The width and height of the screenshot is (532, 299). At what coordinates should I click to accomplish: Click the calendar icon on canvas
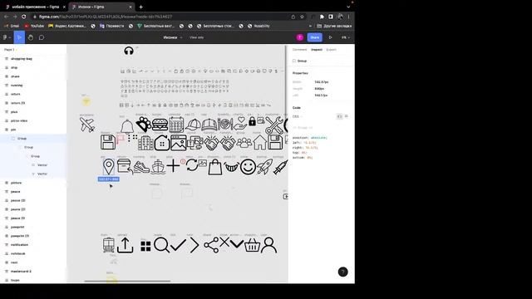[176, 125]
